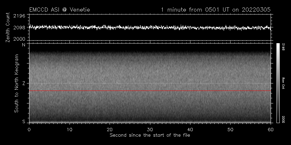The width and height of the screenshot is (291, 145).
Task: Click the title 'EMCCD ASI @ Venetie'
Action: pyautogui.click(x=59, y=10)
